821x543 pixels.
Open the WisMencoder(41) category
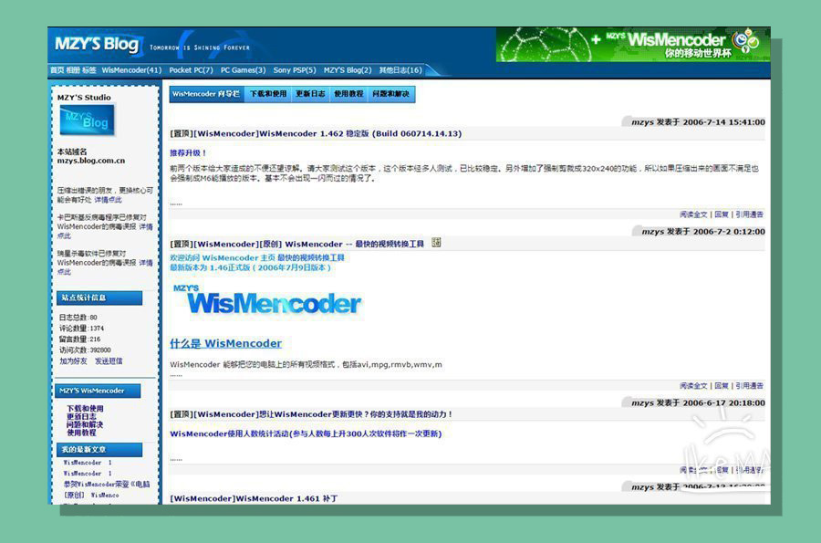pos(131,70)
